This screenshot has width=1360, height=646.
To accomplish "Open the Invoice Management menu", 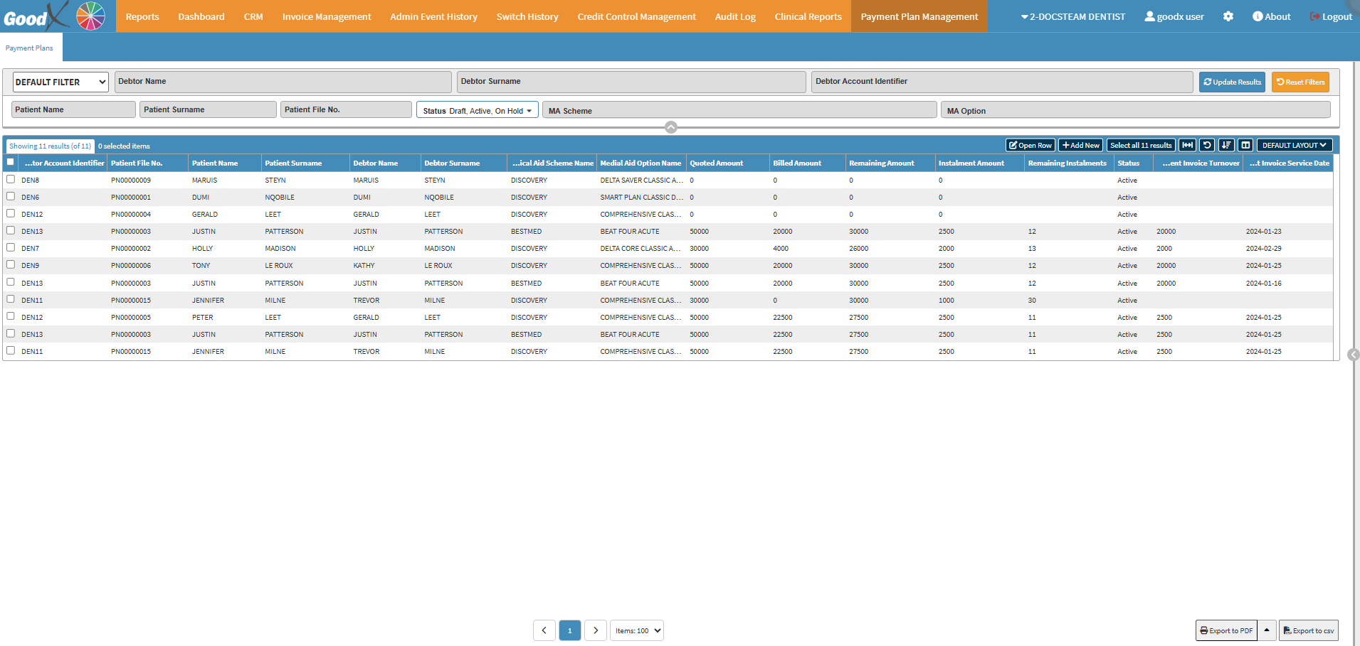I will click(x=327, y=16).
